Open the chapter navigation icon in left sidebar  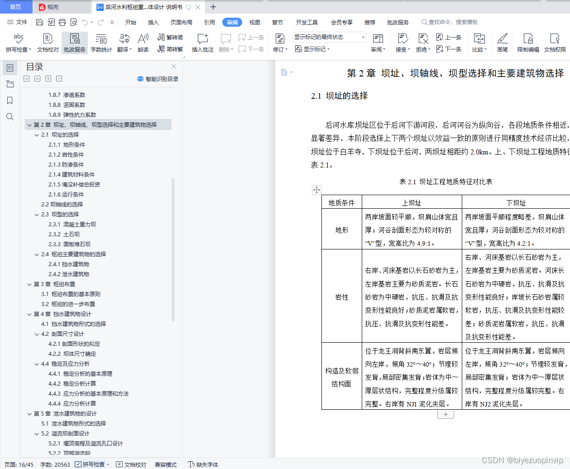10,84
